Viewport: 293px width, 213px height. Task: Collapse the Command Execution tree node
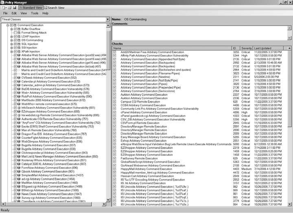click(8, 25)
